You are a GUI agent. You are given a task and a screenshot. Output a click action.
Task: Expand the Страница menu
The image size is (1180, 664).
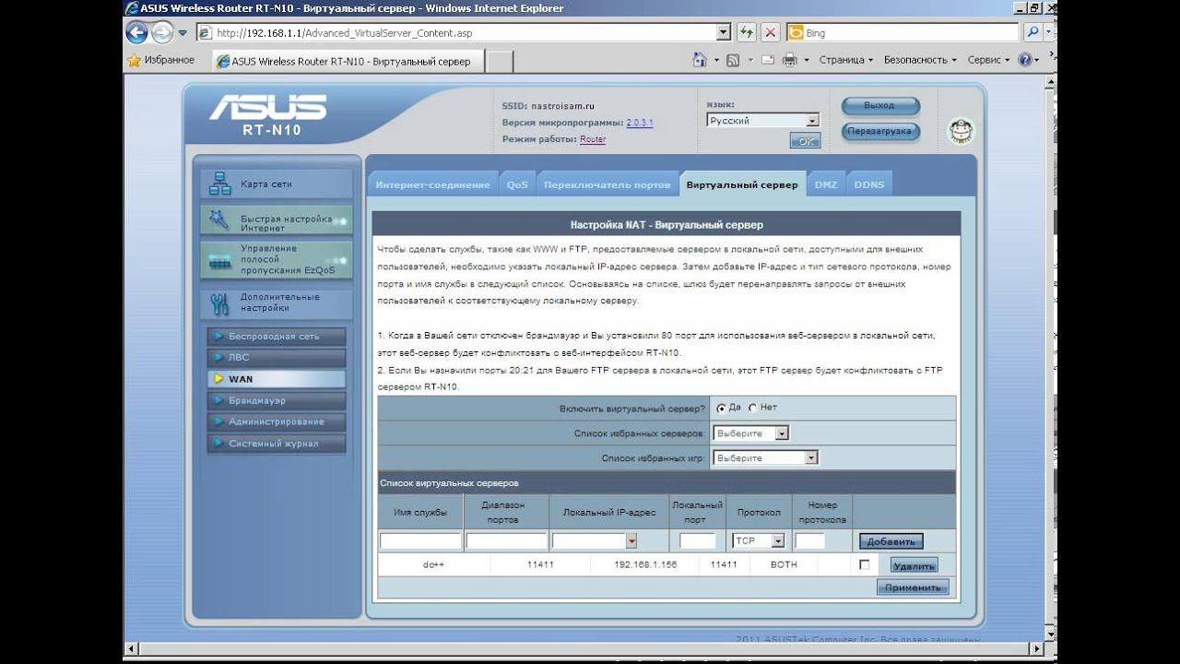pyautogui.click(x=845, y=60)
